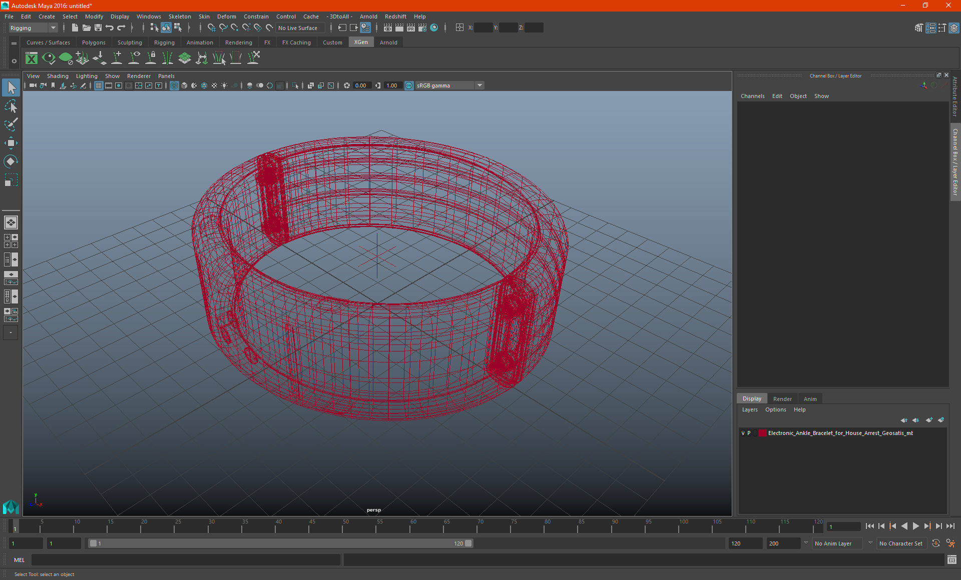The width and height of the screenshot is (961, 580).
Task: Redo the last undone action
Action: coord(121,28)
